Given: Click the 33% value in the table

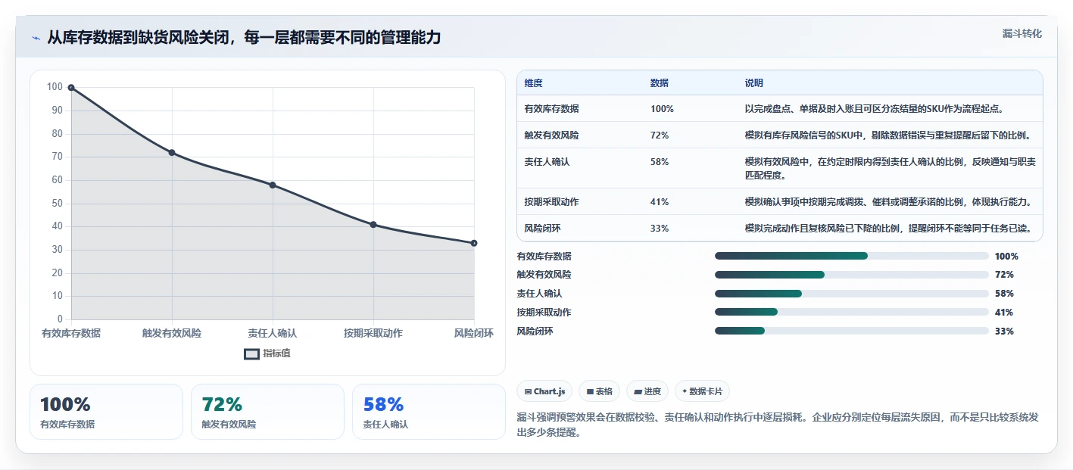Looking at the screenshot, I should [660, 229].
